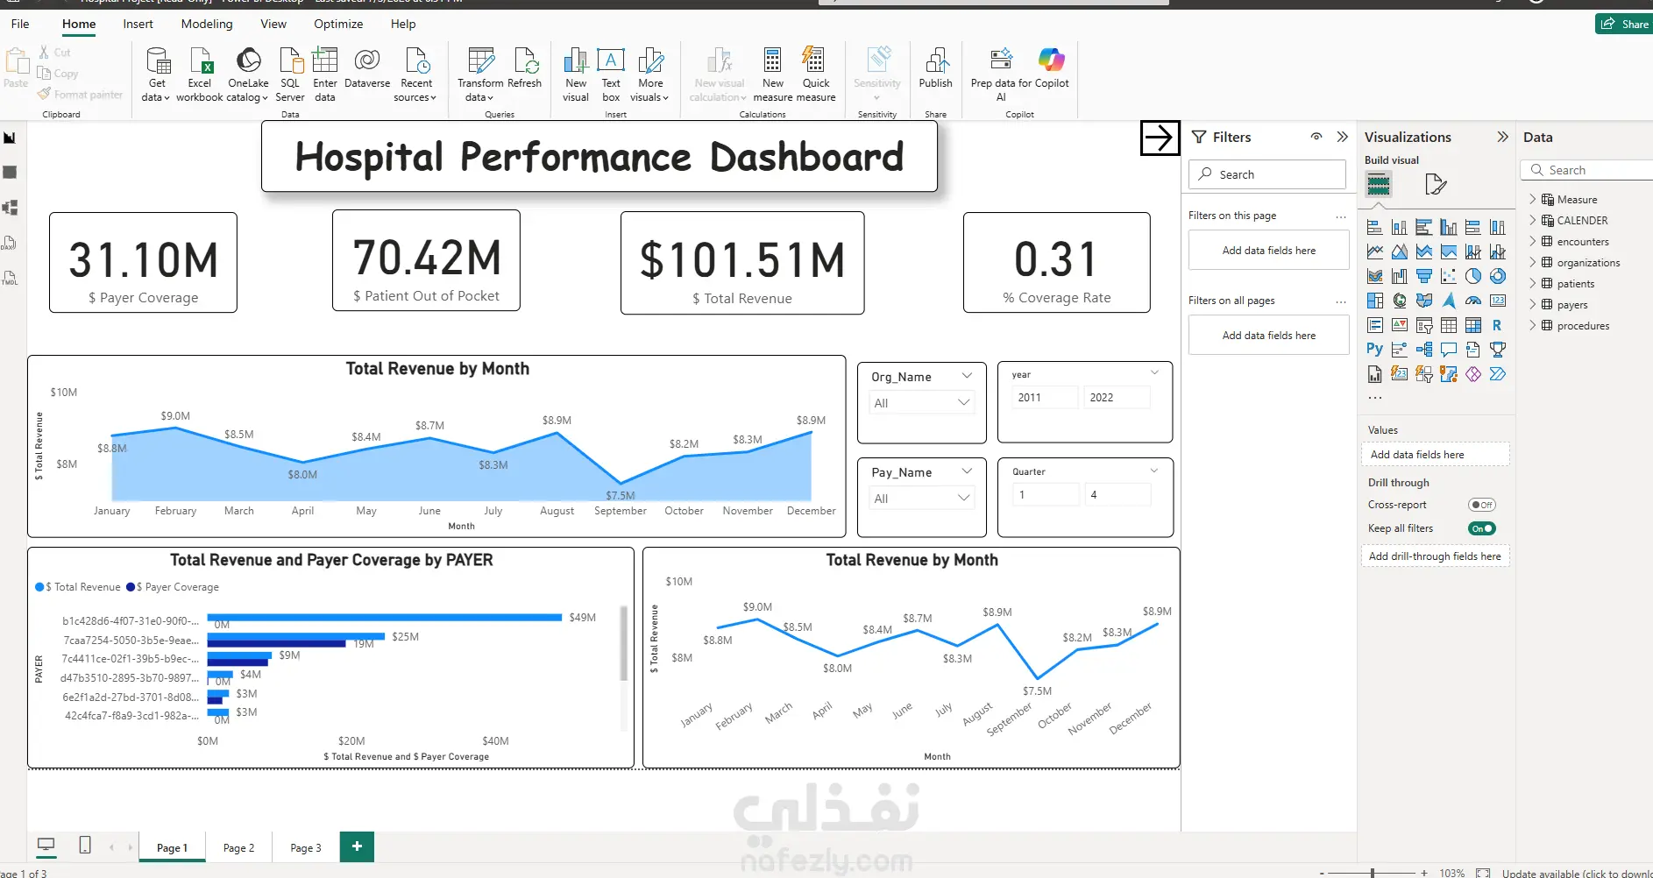Expand the CALENDER table
Image resolution: width=1653 pixels, height=878 pixels.
[x=1533, y=221]
